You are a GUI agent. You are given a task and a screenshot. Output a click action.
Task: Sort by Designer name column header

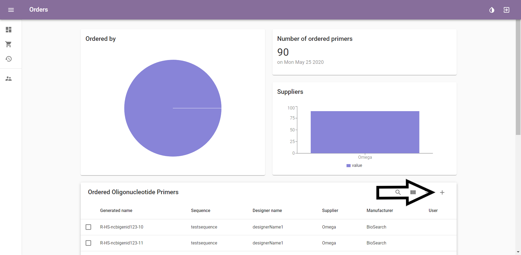267,210
